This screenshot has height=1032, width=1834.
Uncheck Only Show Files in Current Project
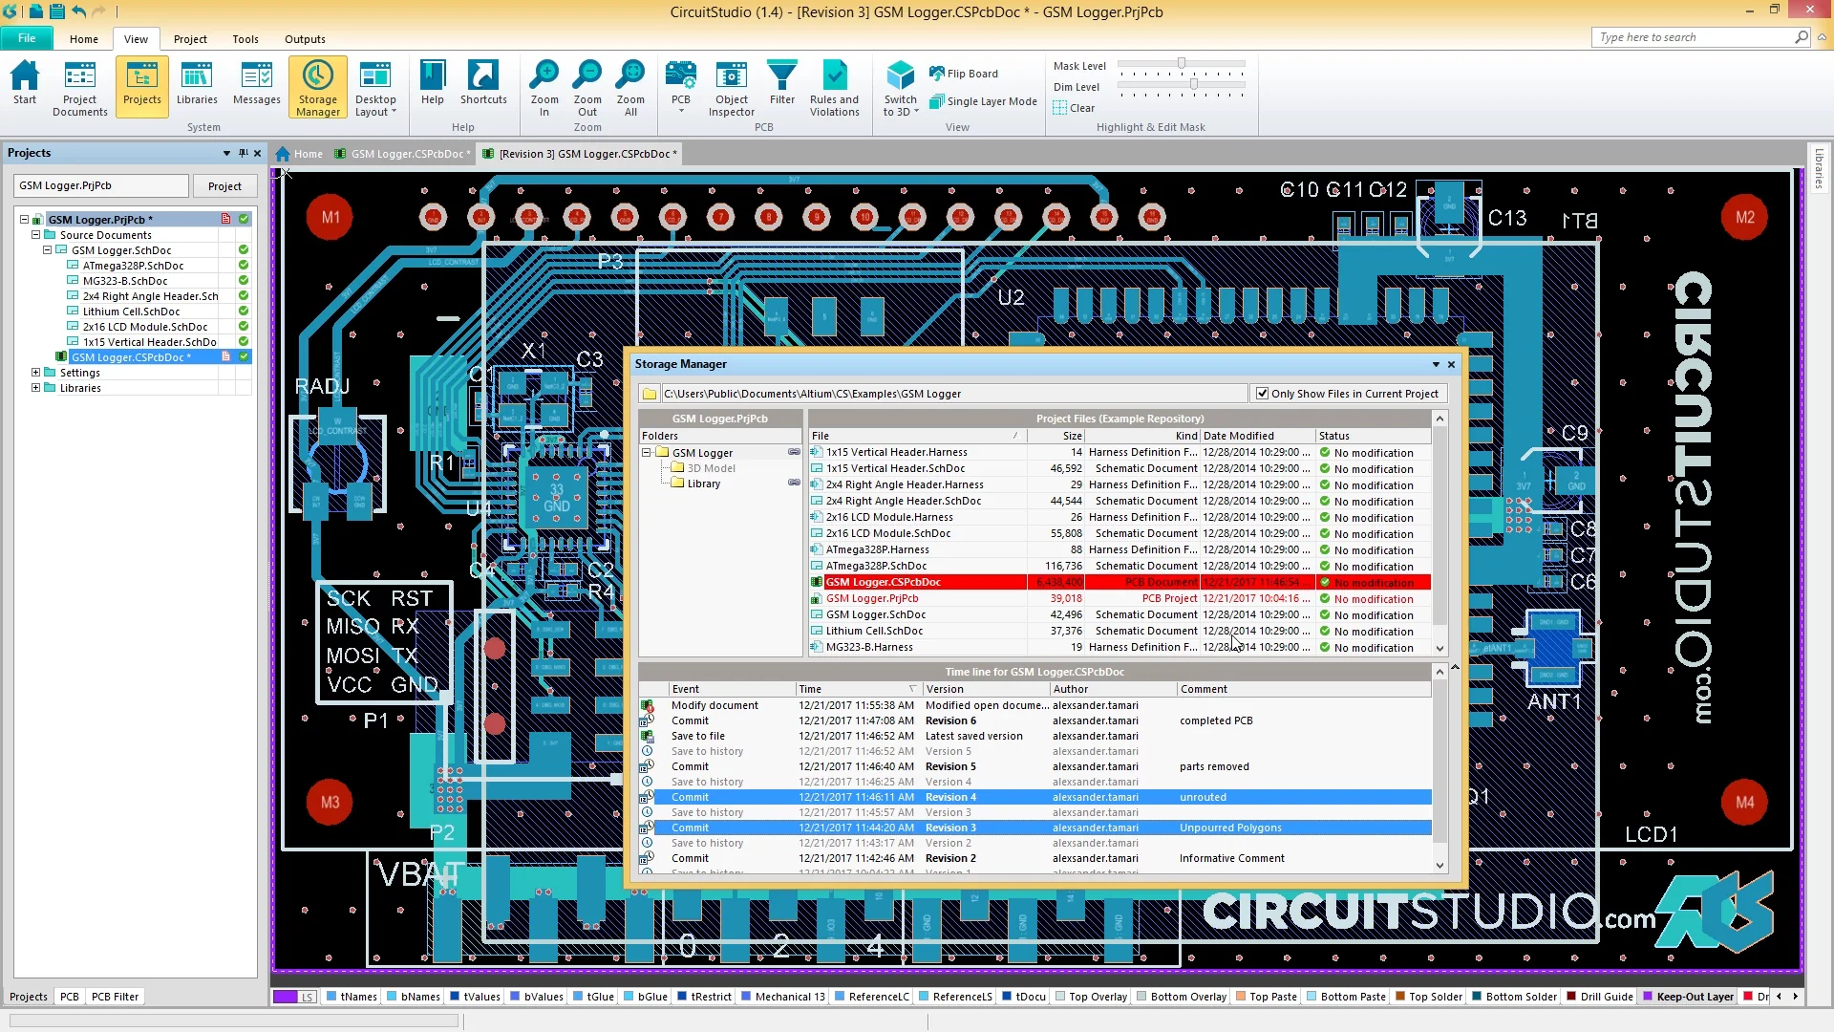[x=1263, y=393]
